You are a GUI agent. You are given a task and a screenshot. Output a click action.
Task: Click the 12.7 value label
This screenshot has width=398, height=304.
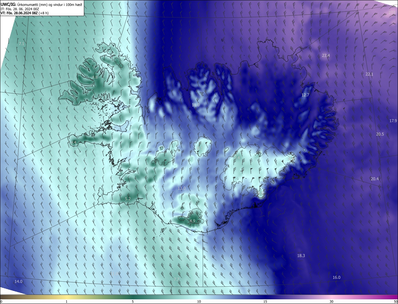(306, 95)
